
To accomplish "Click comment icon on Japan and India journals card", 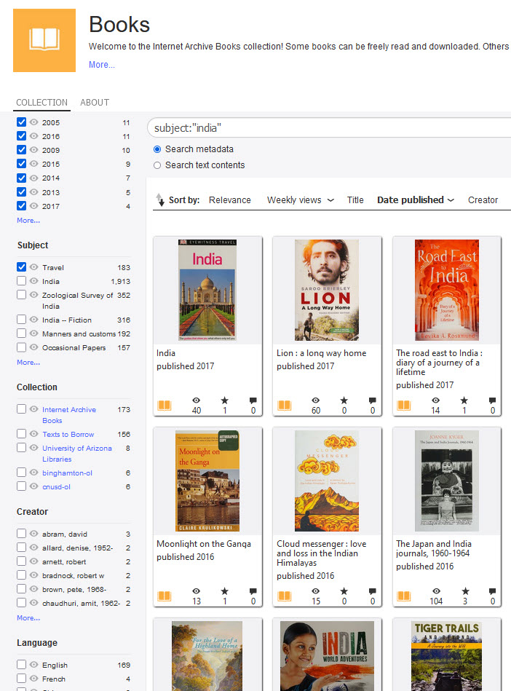I will (x=493, y=591).
